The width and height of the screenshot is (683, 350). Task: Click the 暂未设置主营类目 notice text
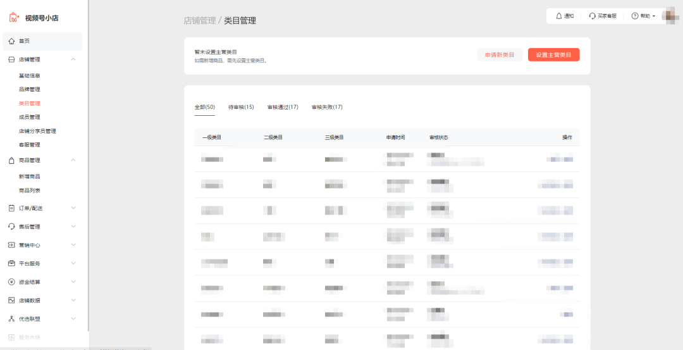pyautogui.click(x=216, y=52)
